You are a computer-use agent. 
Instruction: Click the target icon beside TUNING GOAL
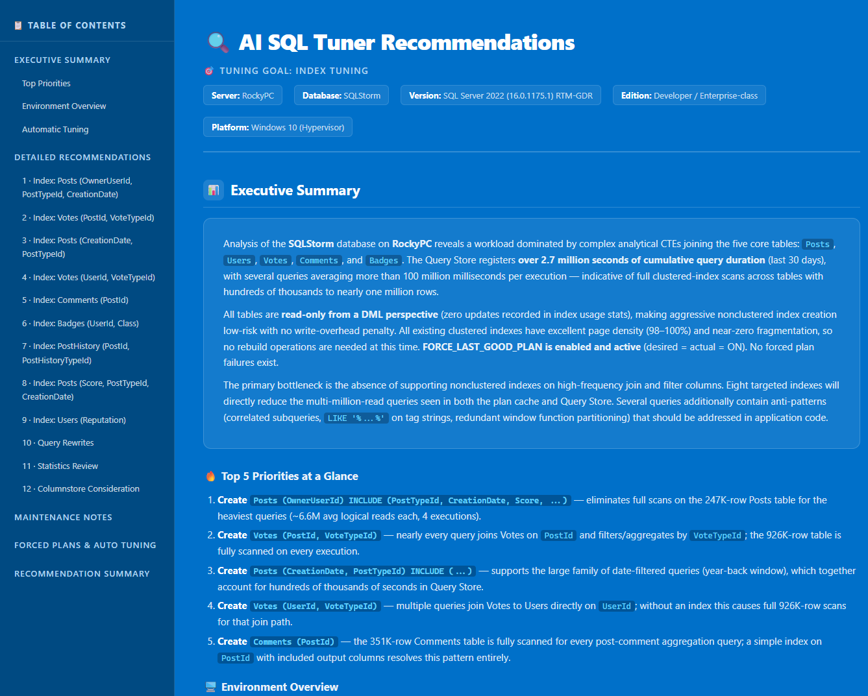pyautogui.click(x=208, y=70)
